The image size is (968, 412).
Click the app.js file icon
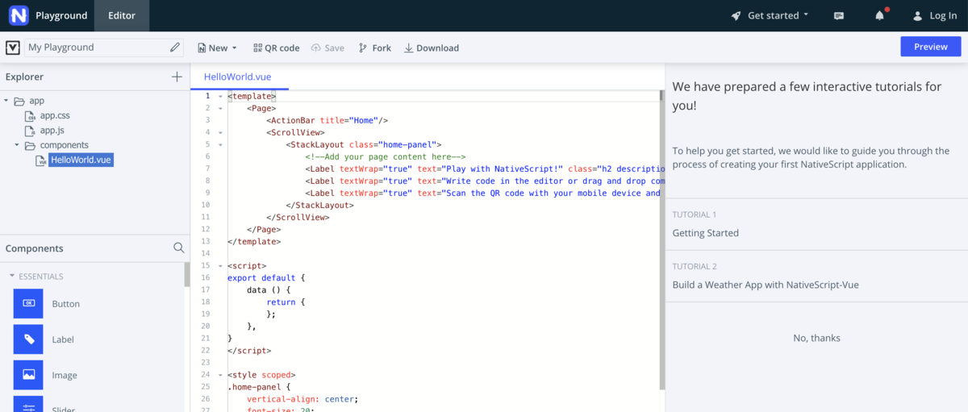click(31, 131)
